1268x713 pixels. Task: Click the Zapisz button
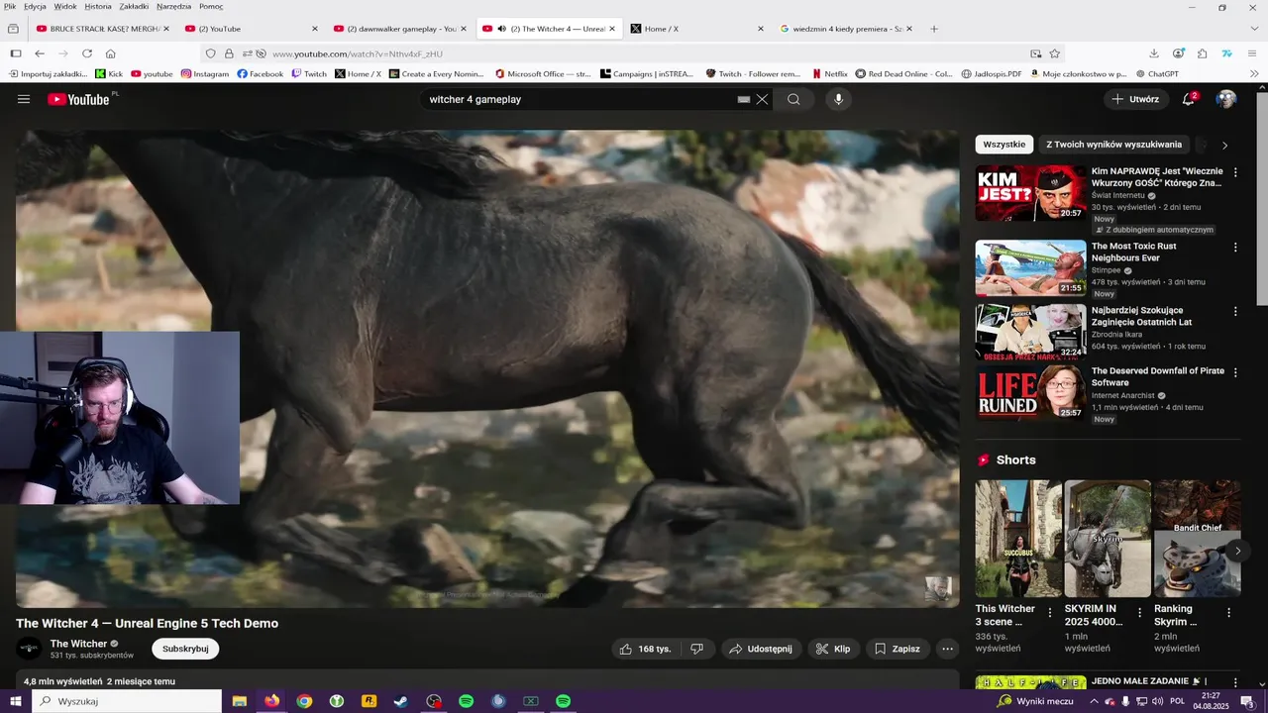(898, 649)
